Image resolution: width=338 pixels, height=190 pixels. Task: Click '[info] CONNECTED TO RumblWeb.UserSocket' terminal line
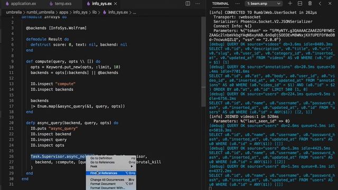(x=263, y=13)
